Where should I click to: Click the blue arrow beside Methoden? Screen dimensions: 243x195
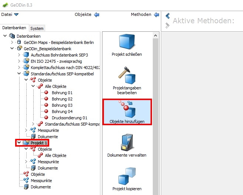(x=156, y=15)
